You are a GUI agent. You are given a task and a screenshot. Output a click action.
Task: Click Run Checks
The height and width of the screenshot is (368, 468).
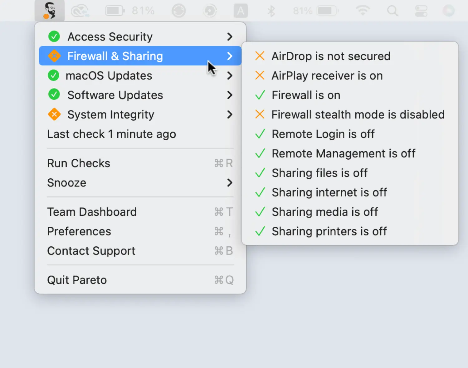pyautogui.click(x=79, y=163)
